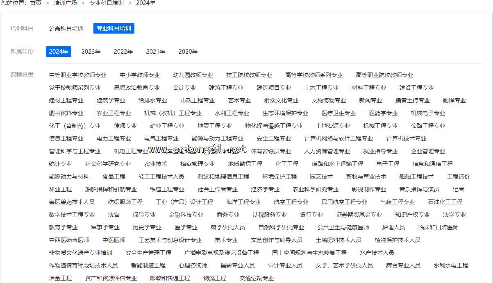Screen dimensions: 493x283
Task: Open 专业科目培训 breadcrumb link
Action: pyautogui.click(x=107, y=3)
